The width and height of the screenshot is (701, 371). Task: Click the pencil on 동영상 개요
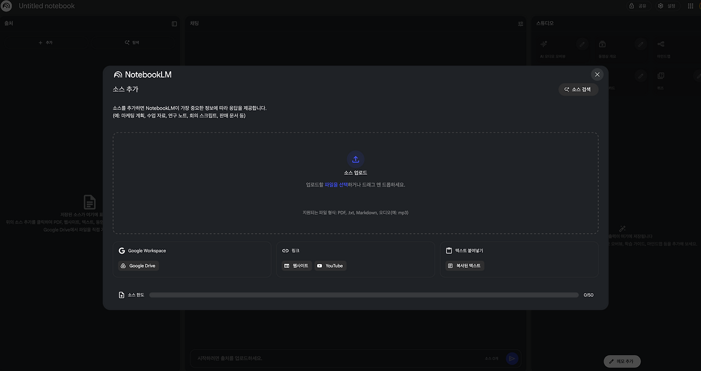tap(640, 44)
